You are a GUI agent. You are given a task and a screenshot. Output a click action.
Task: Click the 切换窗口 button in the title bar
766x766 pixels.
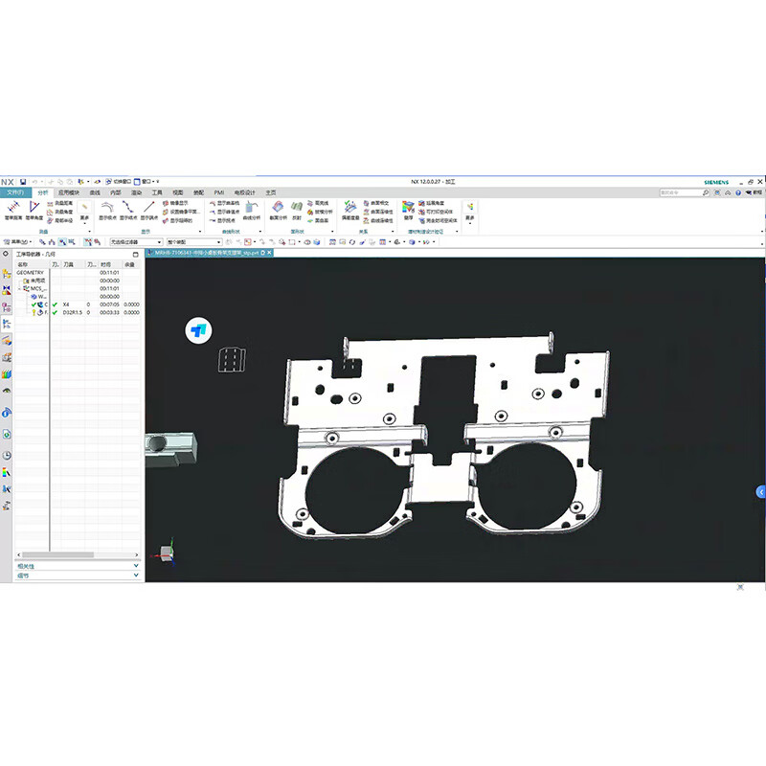(x=117, y=181)
